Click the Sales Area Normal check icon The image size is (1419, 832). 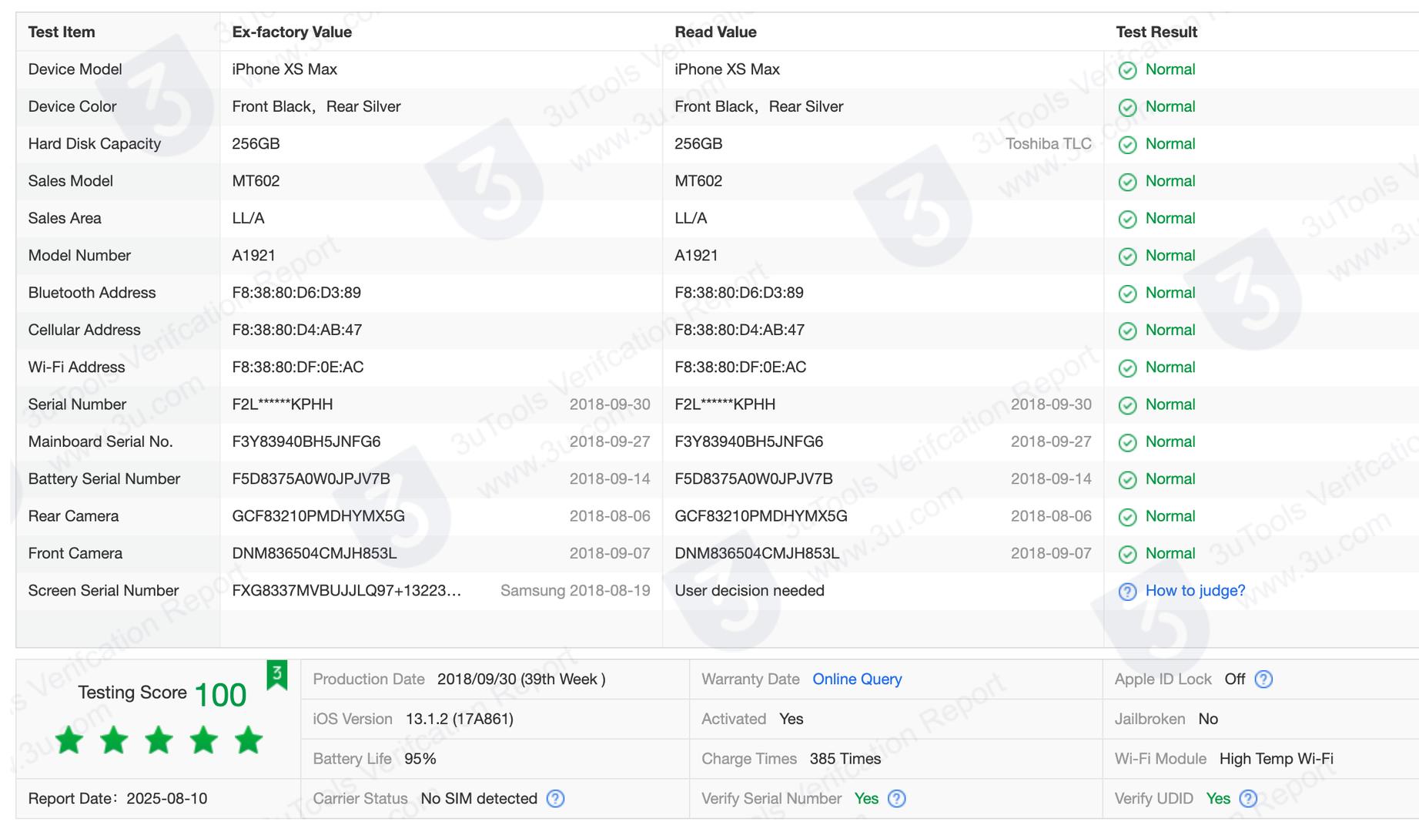point(1127,220)
